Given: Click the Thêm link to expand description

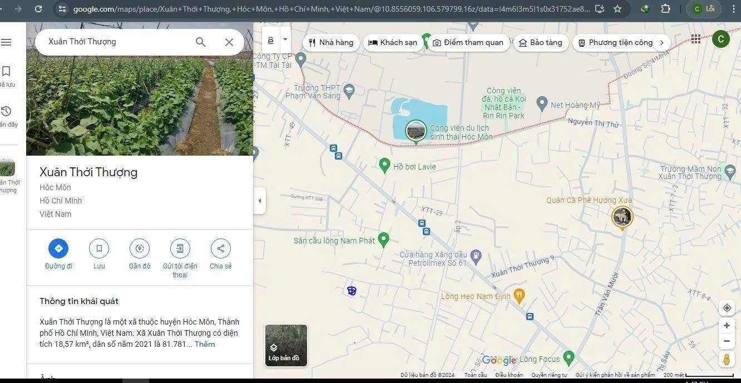Looking at the screenshot, I should tap(205, 344).
